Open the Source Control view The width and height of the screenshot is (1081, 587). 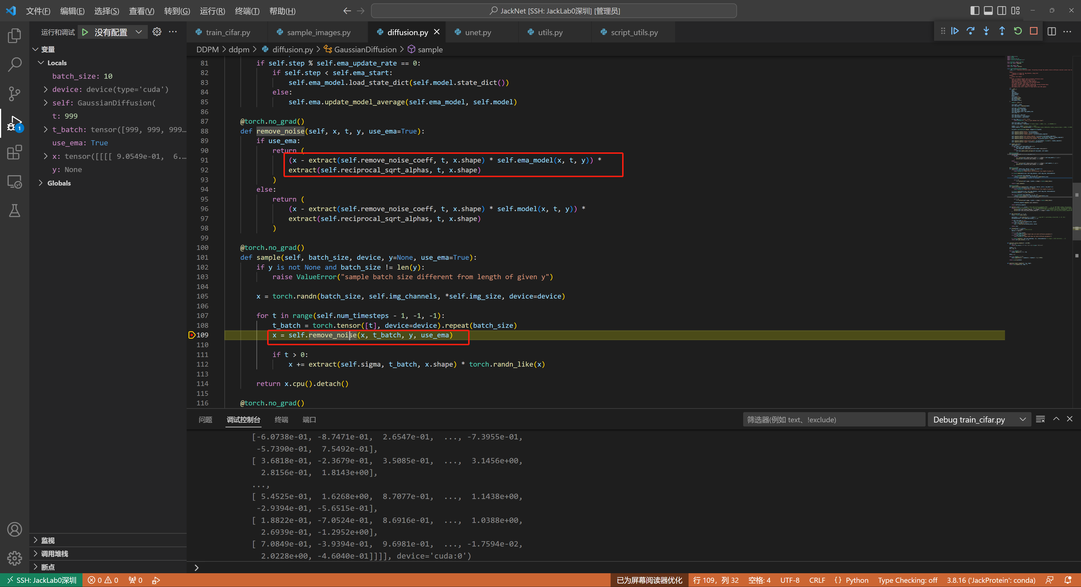click(x=15, y=93)
